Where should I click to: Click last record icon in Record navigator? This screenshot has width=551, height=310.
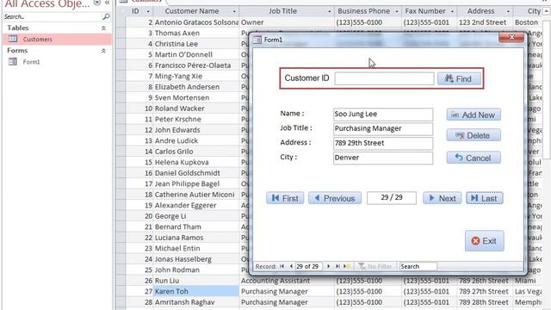click(337, 266)
